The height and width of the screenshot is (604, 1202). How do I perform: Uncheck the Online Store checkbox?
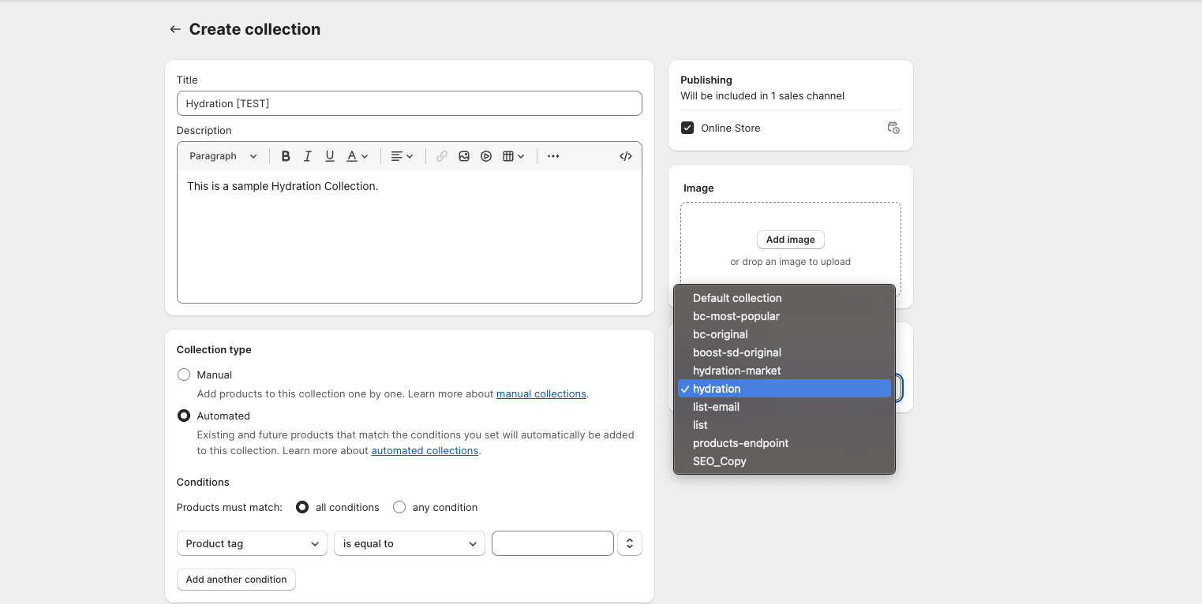pos(687,128)
